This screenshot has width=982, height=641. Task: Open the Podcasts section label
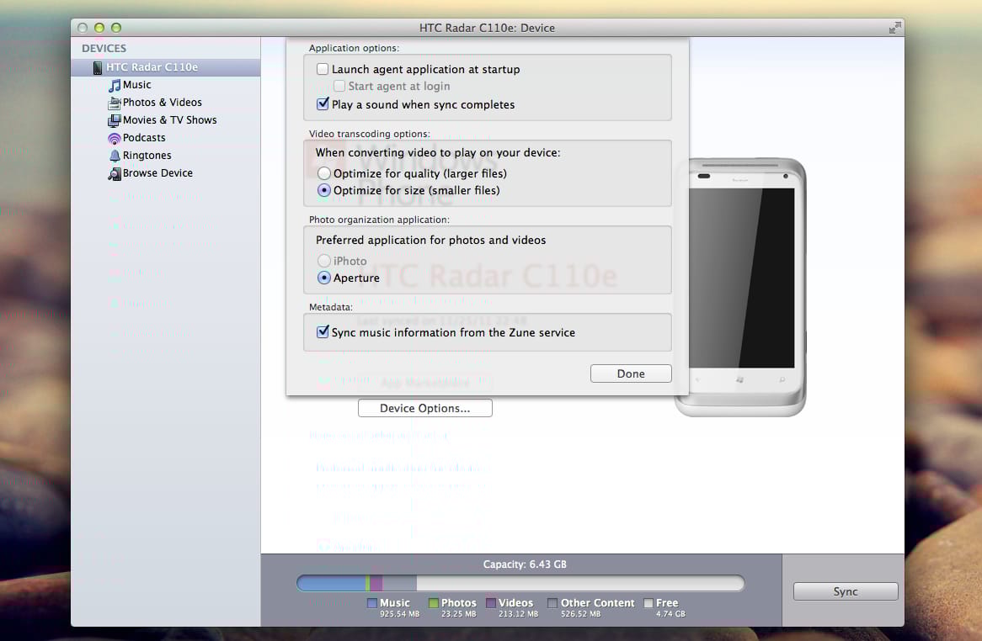click(x=144, y=138)
